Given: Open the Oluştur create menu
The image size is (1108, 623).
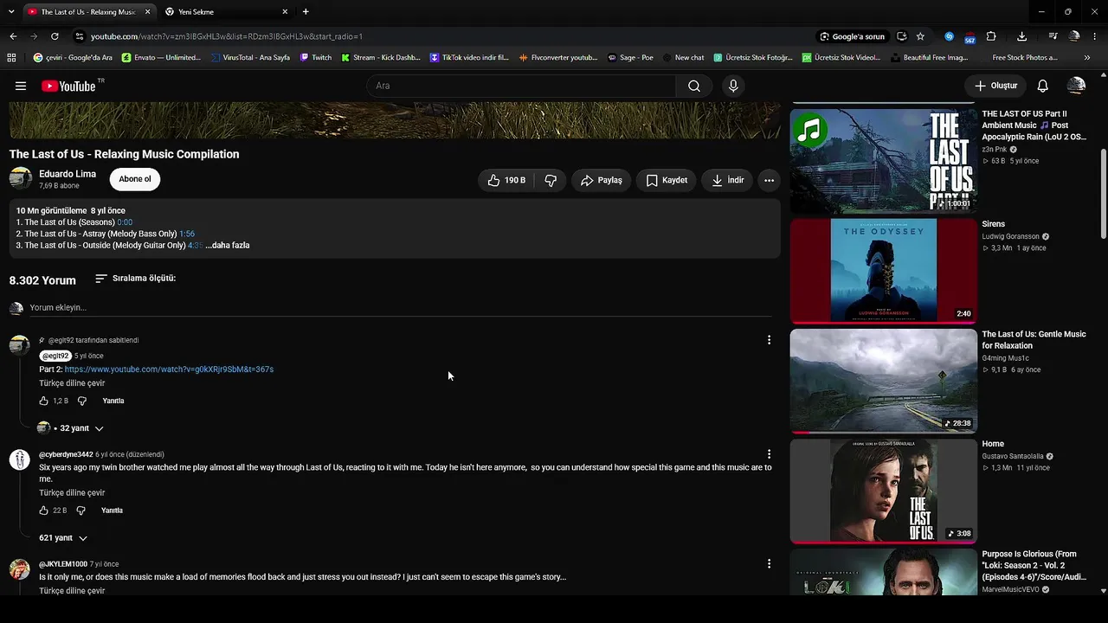Looking at the screenshot, I should click(x=995, y=86).
